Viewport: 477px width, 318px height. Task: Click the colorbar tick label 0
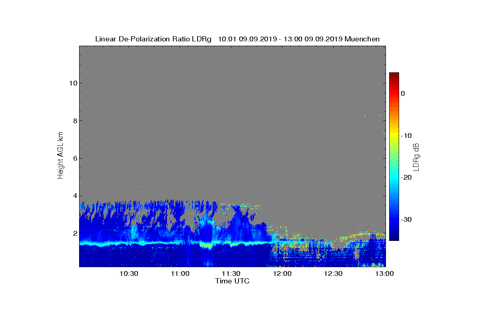click(403, 93)
